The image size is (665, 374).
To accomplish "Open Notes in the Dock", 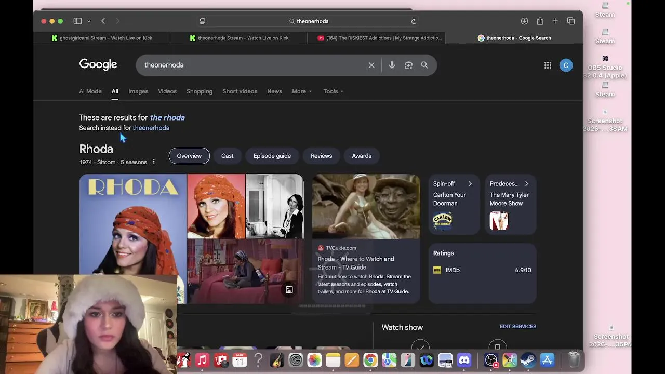I will click(x=333, y=360).
